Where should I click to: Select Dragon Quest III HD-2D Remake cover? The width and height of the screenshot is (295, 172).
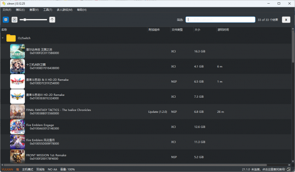click(x=18, y=97)
